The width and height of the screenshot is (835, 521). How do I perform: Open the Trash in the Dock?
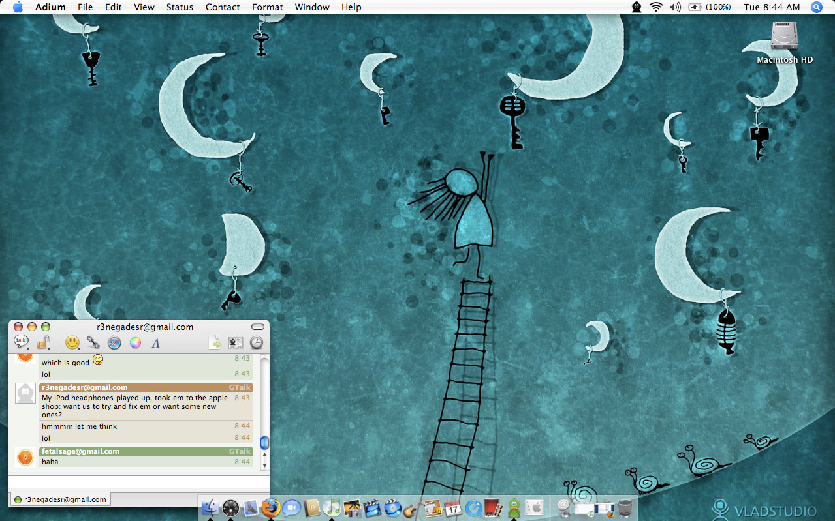tap(625, 508)
